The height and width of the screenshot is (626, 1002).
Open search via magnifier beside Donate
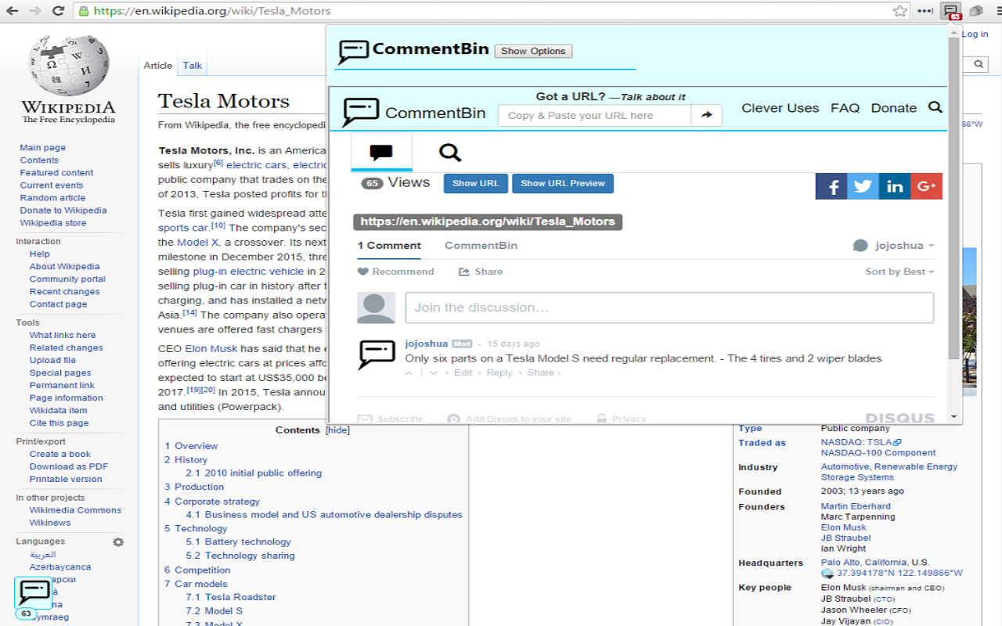click(x=935, y=107)
